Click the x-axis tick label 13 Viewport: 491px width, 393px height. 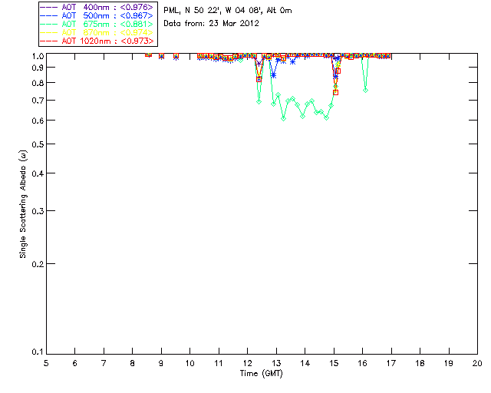(276, 363)
